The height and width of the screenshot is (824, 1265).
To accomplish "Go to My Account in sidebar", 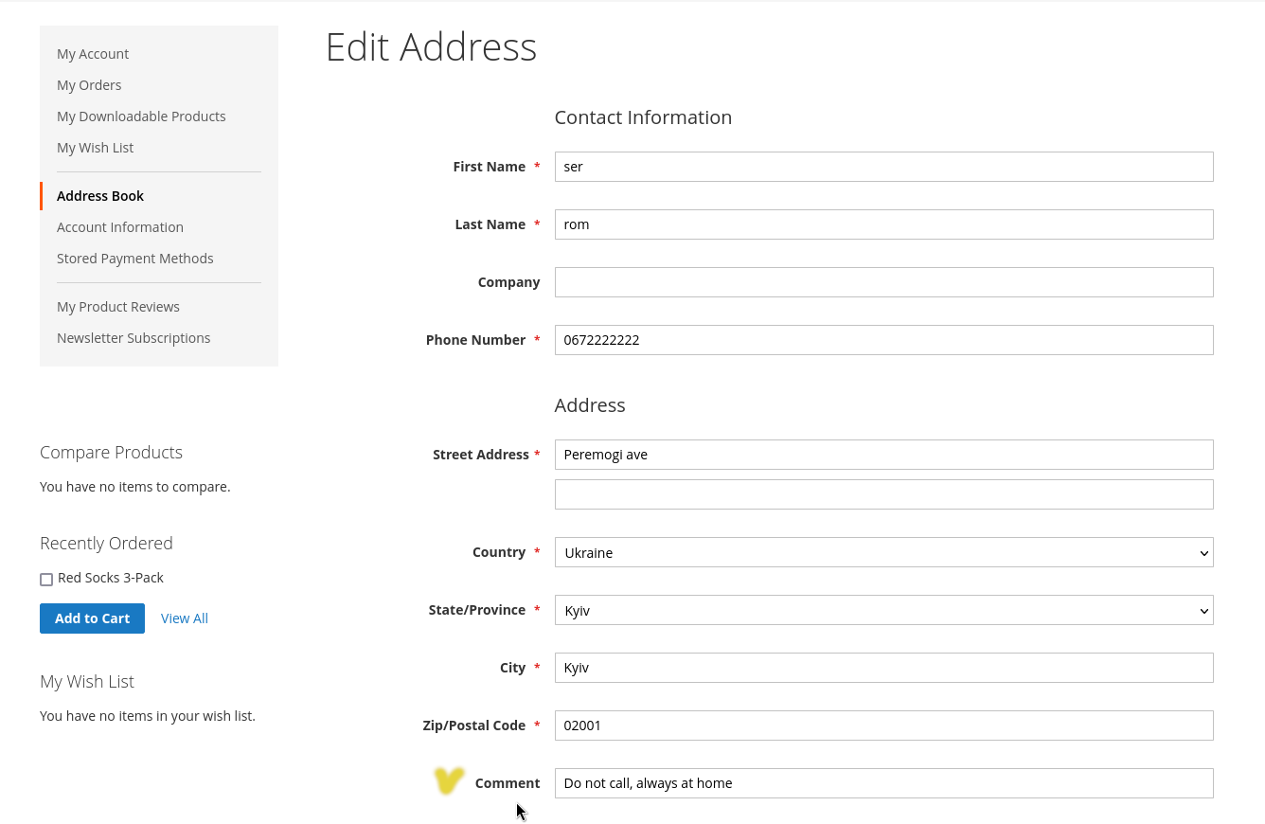I will click(x=93, y=54).
